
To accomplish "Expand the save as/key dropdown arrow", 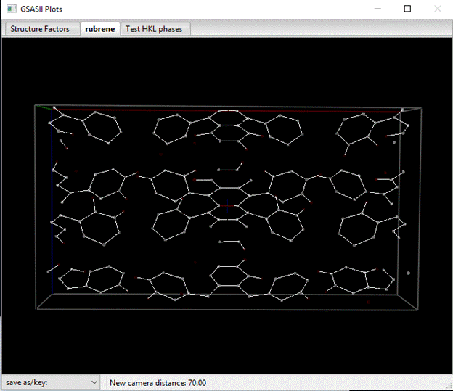I will pyautogui.click(x=94, y=382).
